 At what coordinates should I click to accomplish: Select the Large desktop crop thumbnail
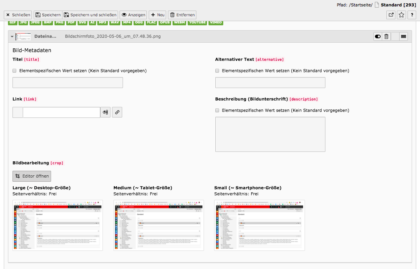[x=58, y=225]
